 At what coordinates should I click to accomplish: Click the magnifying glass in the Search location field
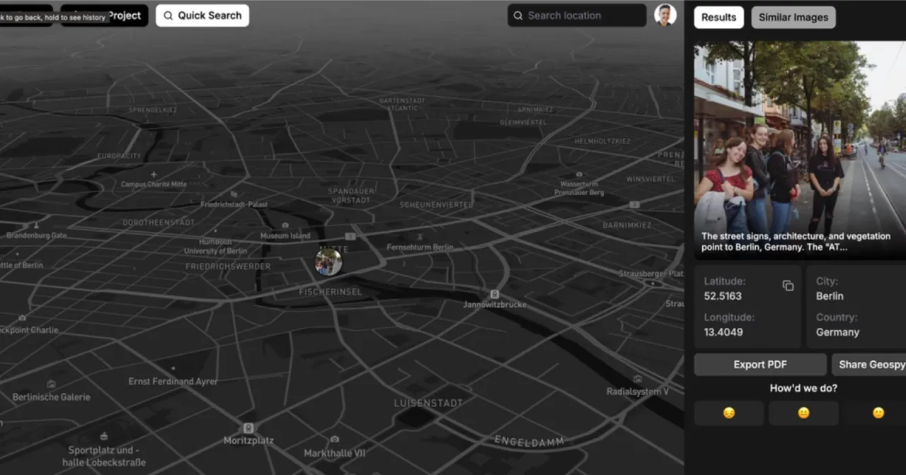pyautogui.click(x=517, y=15)
